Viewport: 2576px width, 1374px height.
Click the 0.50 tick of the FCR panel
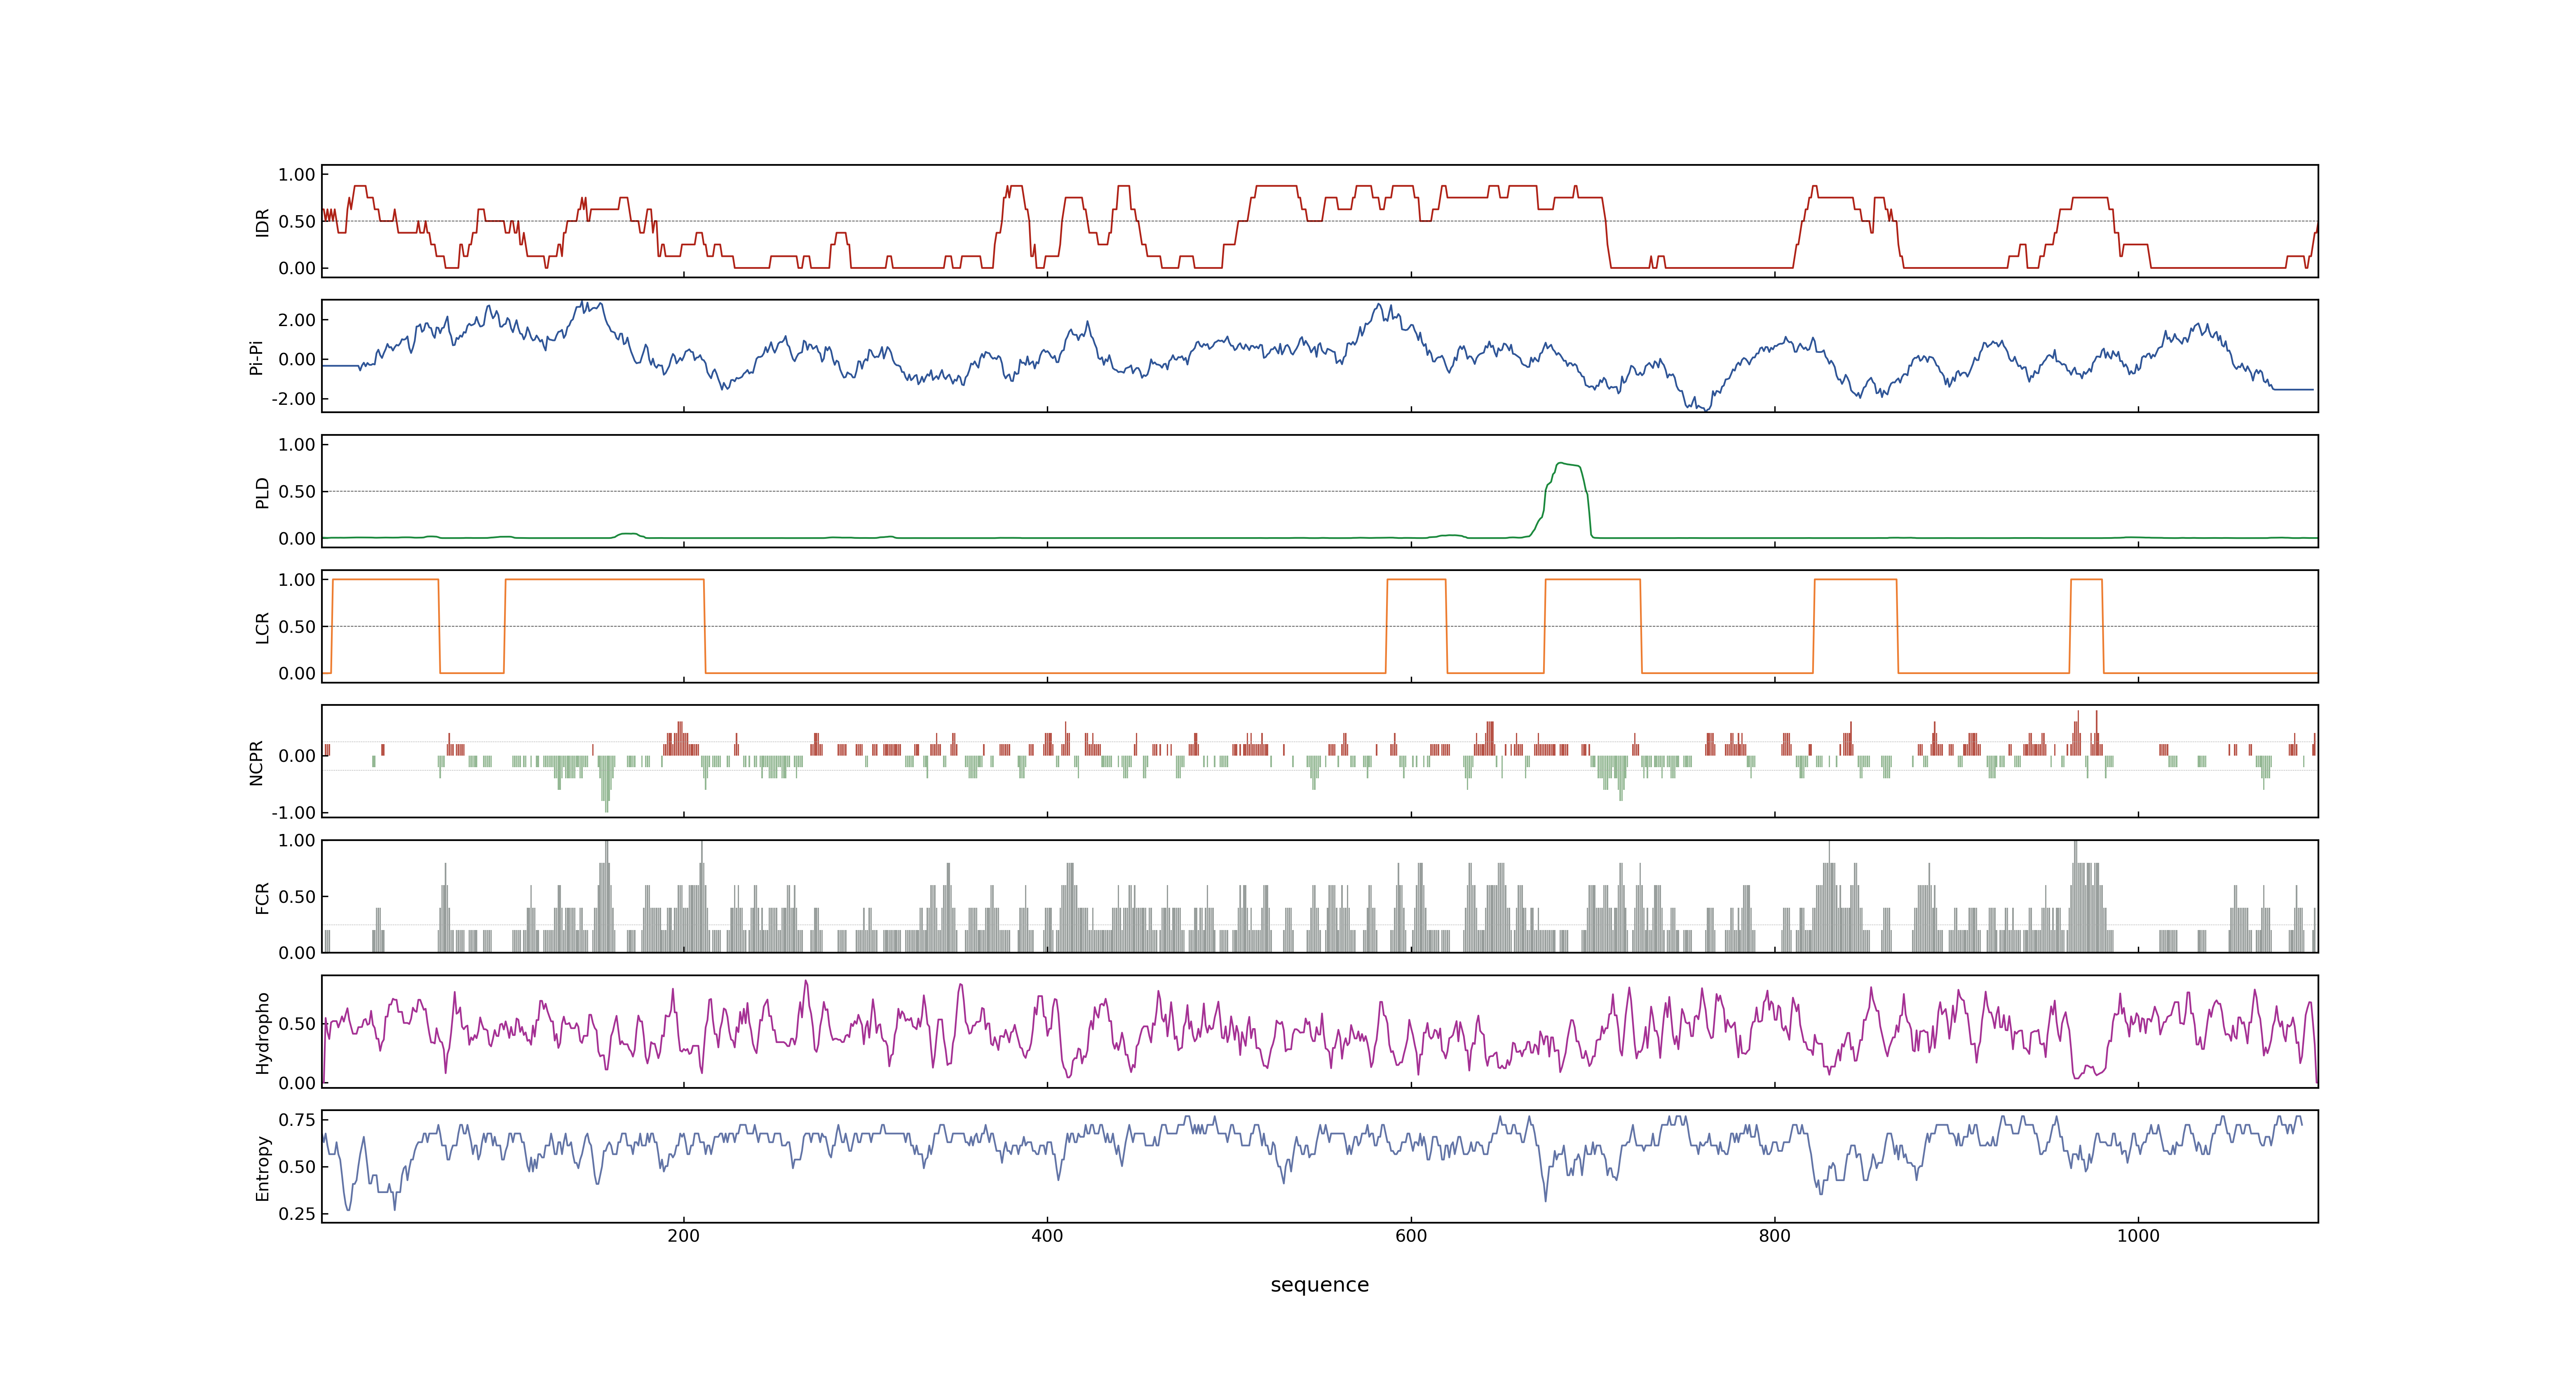click(x=297, y=897)
